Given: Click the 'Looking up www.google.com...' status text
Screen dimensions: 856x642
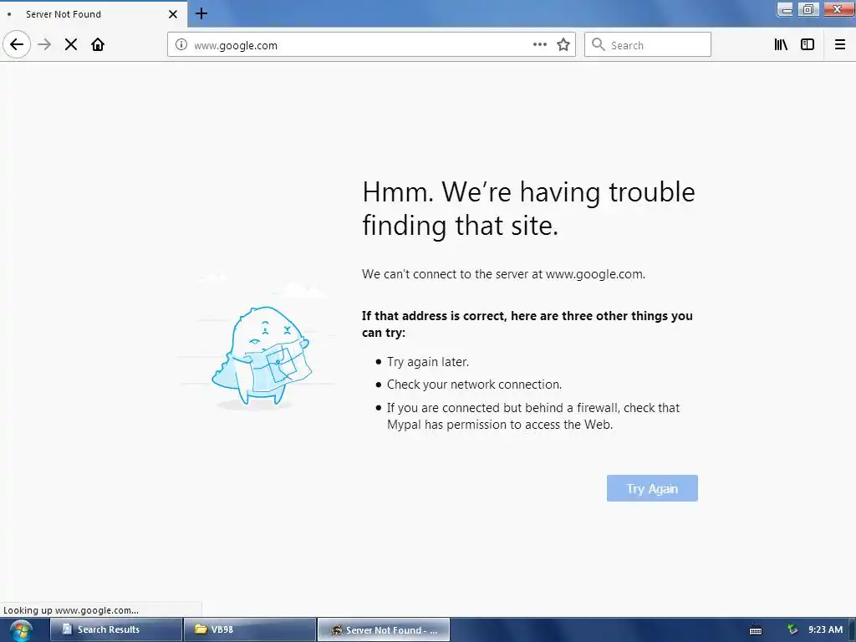Looking at the screenshot, I should (71, 610).
